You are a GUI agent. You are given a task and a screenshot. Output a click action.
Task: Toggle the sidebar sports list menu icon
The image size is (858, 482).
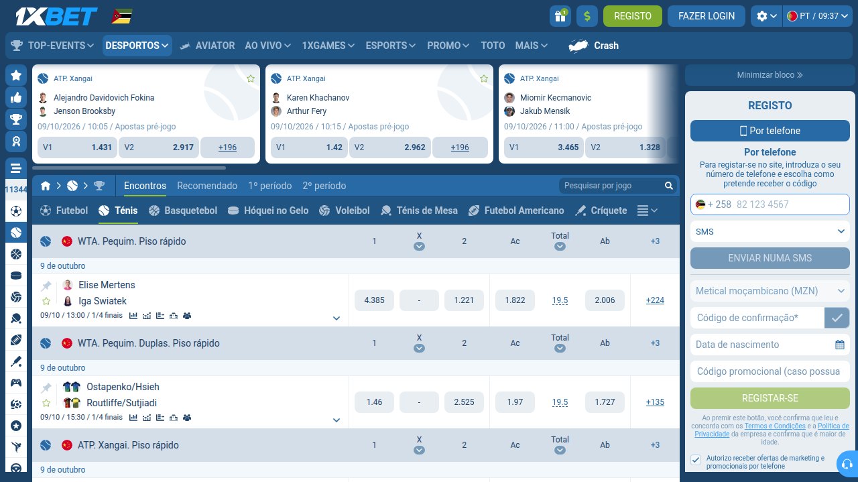coord(16,168)
